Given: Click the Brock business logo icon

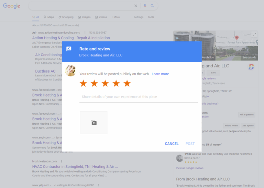Looking at the screenshot, I should coord(251,67).
